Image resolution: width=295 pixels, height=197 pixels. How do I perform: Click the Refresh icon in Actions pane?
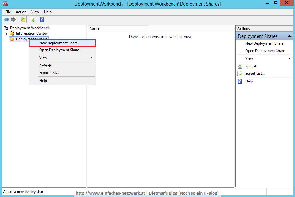(240, 66)
